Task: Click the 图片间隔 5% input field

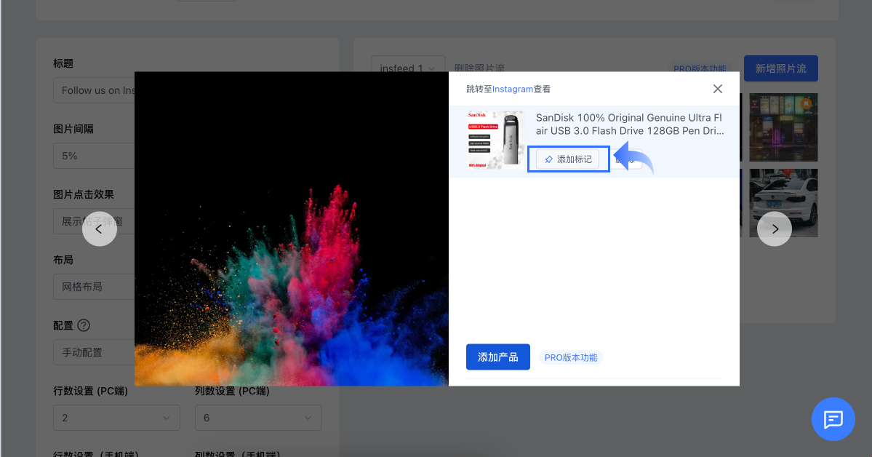Action: 93,156
